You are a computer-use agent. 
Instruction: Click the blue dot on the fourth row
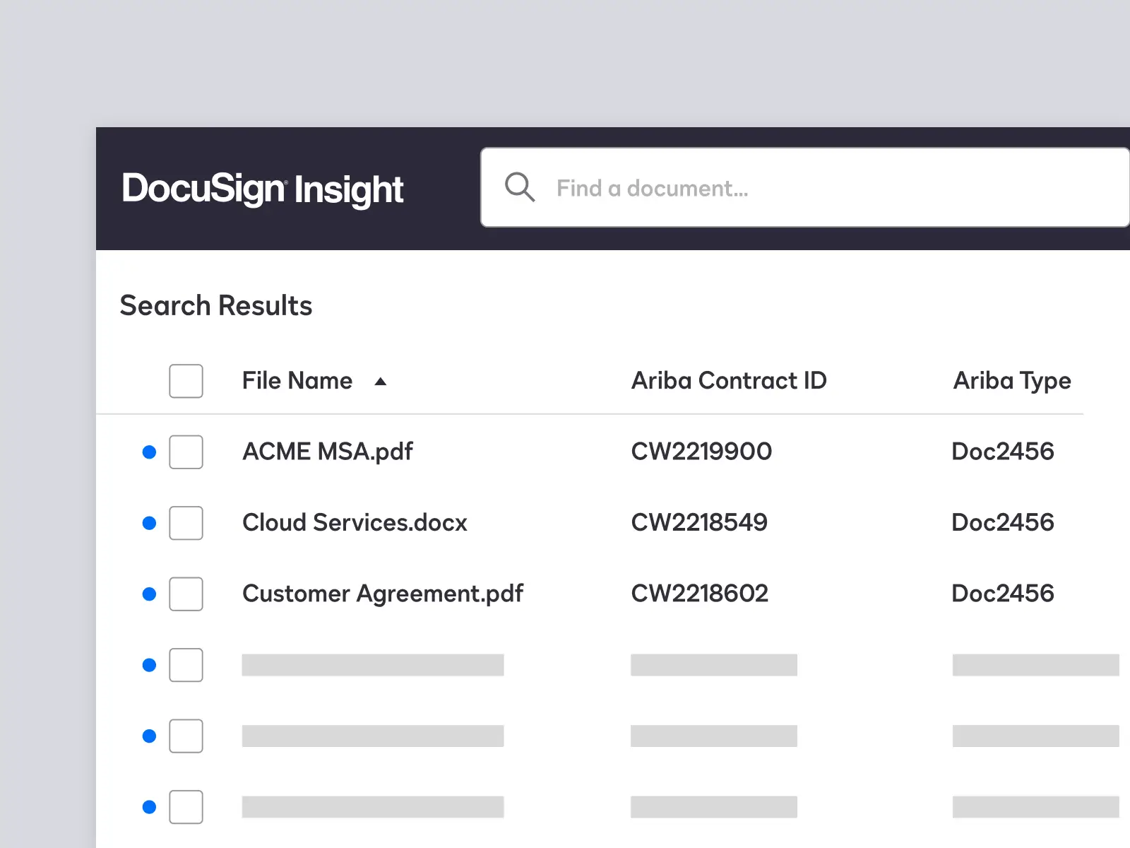149,665
